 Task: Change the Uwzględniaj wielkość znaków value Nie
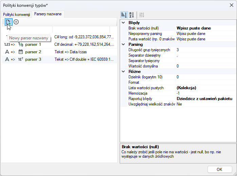click(x=206, y=104)
